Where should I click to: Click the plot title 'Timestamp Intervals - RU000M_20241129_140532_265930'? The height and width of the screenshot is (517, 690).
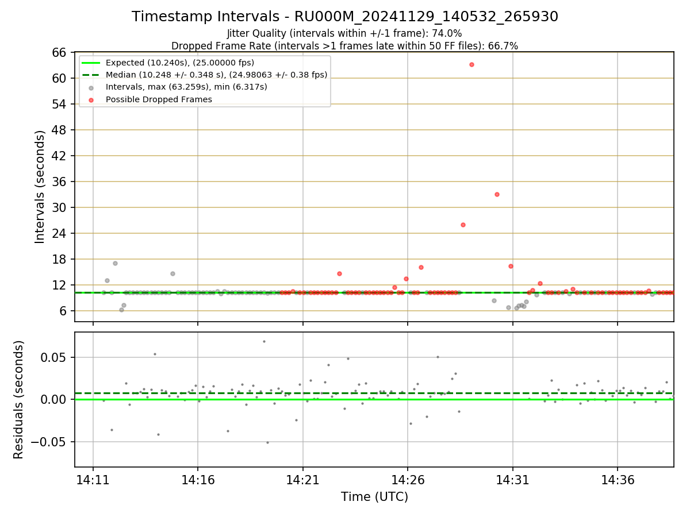(x=345, y=17)
